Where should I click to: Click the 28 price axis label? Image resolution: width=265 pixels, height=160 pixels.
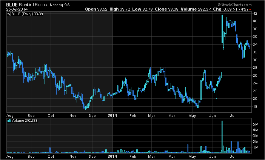point(255,68)
